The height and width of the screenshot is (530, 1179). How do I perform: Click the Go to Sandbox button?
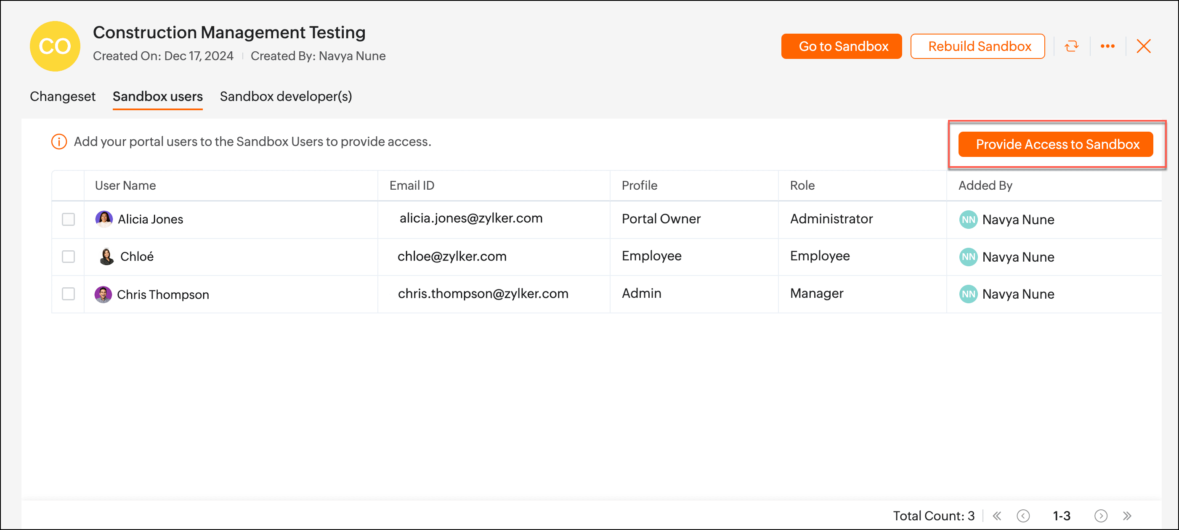[841, 46]
